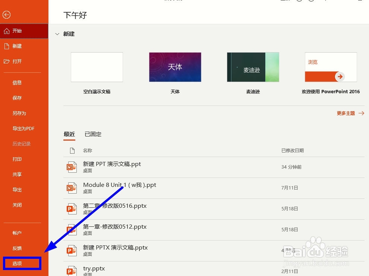Collapse the 新建 section chevron
Viewport: 369px width, 276px height.
[57, 34]
